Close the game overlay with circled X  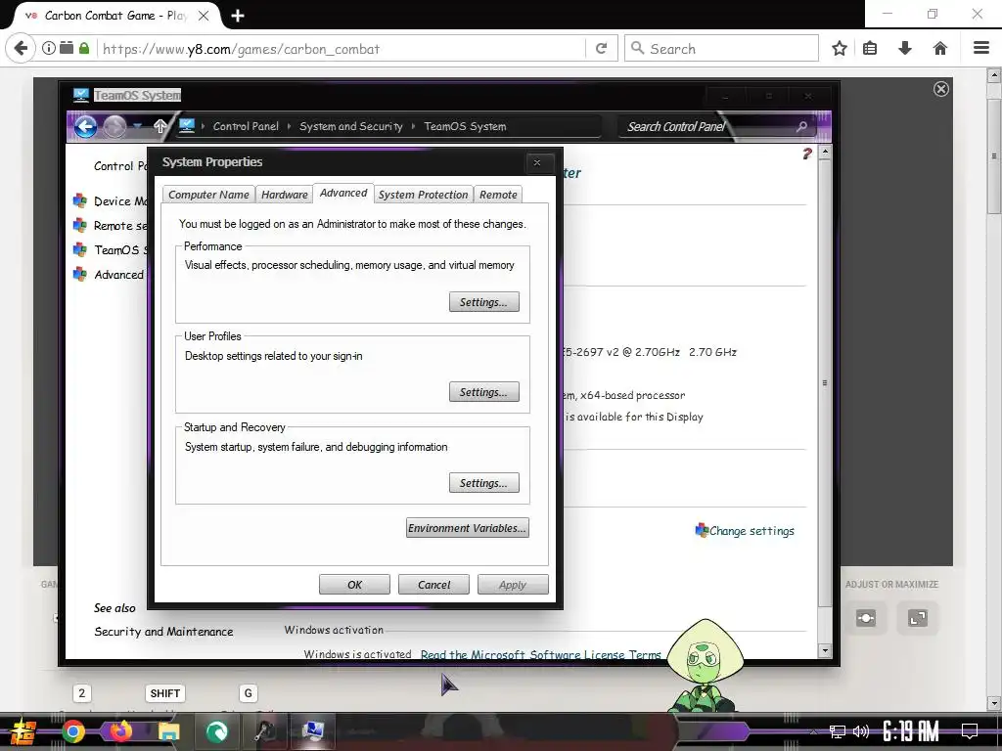[941, 89]
